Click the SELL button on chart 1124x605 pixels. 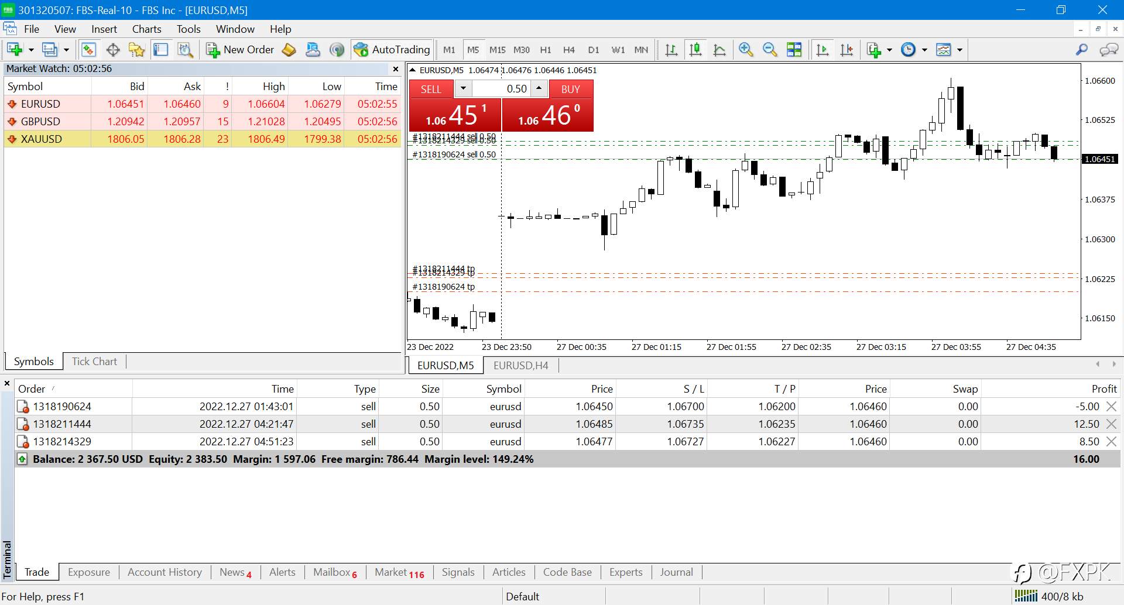(431, 89)
